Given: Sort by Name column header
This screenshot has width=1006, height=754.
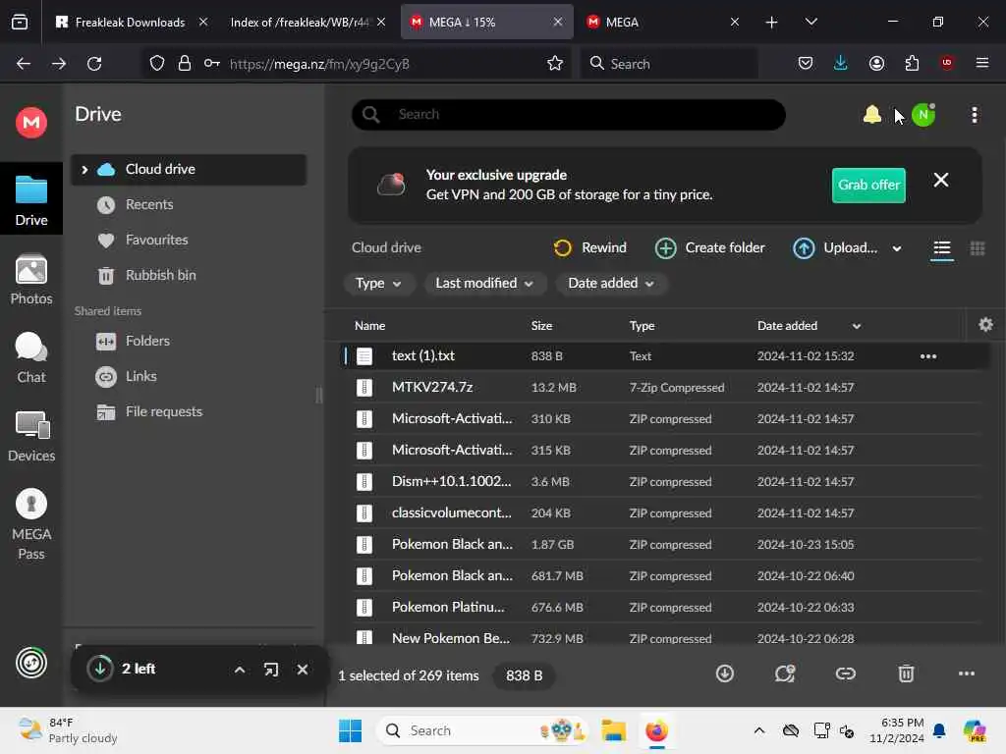Looking at the screenshot, I should (369, 326).
